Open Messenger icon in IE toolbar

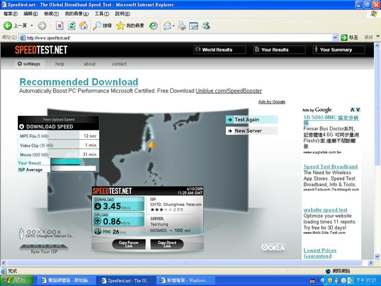[x=206, y=25]
